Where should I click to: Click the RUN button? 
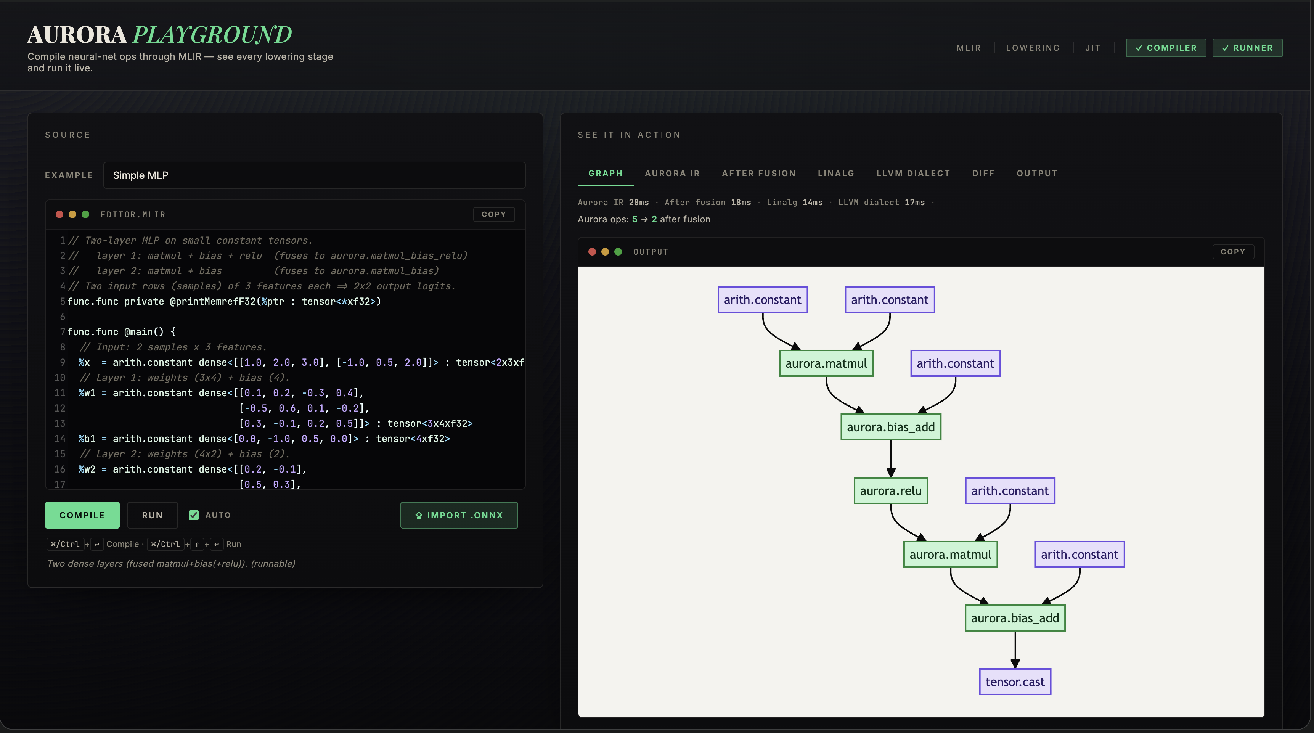click(x=153, y=515)
